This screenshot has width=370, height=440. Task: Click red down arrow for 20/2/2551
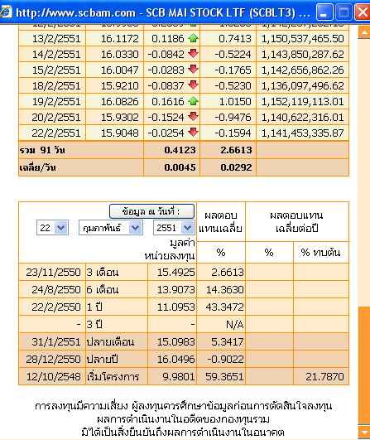coord(193,116)
